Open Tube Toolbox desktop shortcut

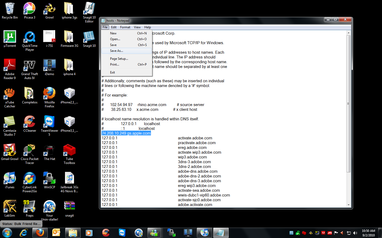tap(70, 154)
